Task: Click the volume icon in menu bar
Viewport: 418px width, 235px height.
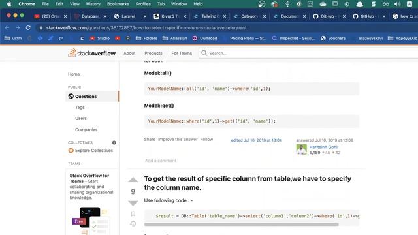Action: coord(397,4)
